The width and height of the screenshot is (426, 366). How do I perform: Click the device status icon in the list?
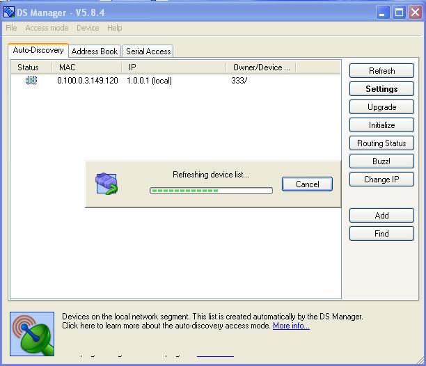tap(31, 81)
